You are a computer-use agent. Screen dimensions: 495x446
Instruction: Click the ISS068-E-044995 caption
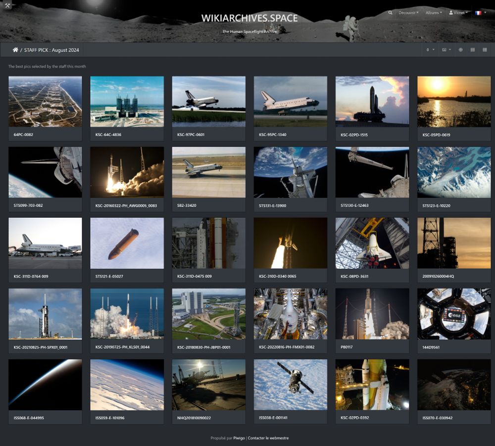29,418
